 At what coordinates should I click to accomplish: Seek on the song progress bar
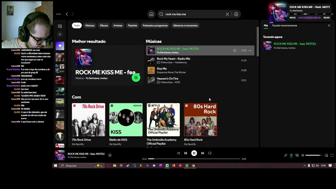[194, 159]
